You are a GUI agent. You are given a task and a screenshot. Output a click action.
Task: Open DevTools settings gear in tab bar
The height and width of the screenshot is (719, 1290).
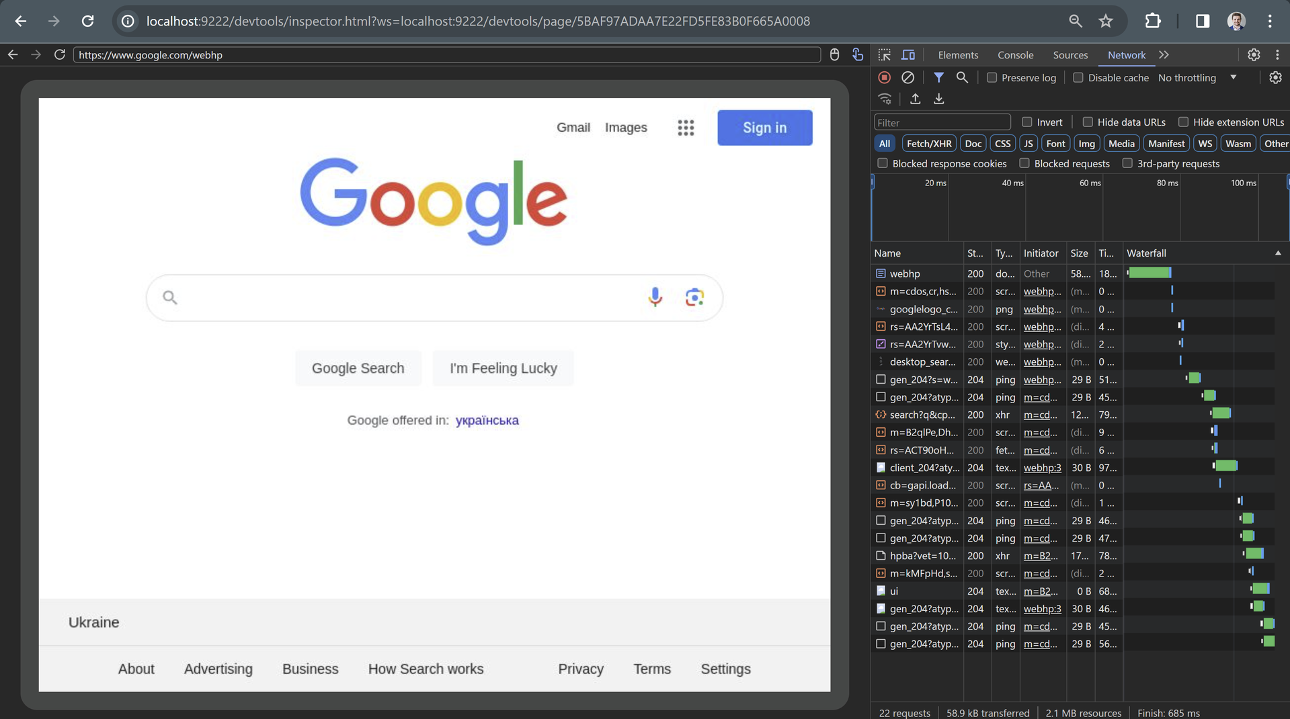(1254, 55)
